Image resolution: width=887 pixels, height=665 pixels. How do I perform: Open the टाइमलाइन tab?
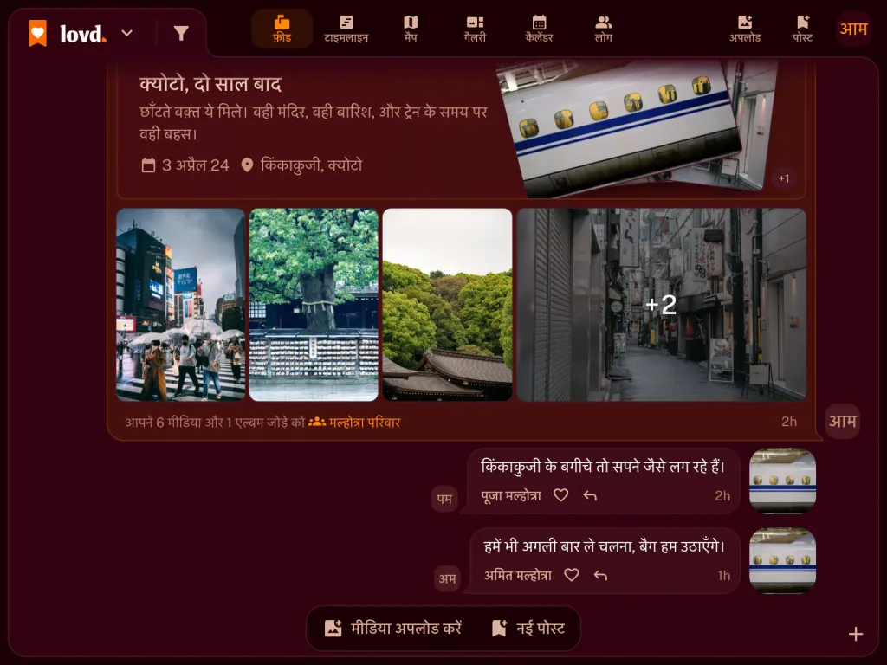tap(346, 29)
